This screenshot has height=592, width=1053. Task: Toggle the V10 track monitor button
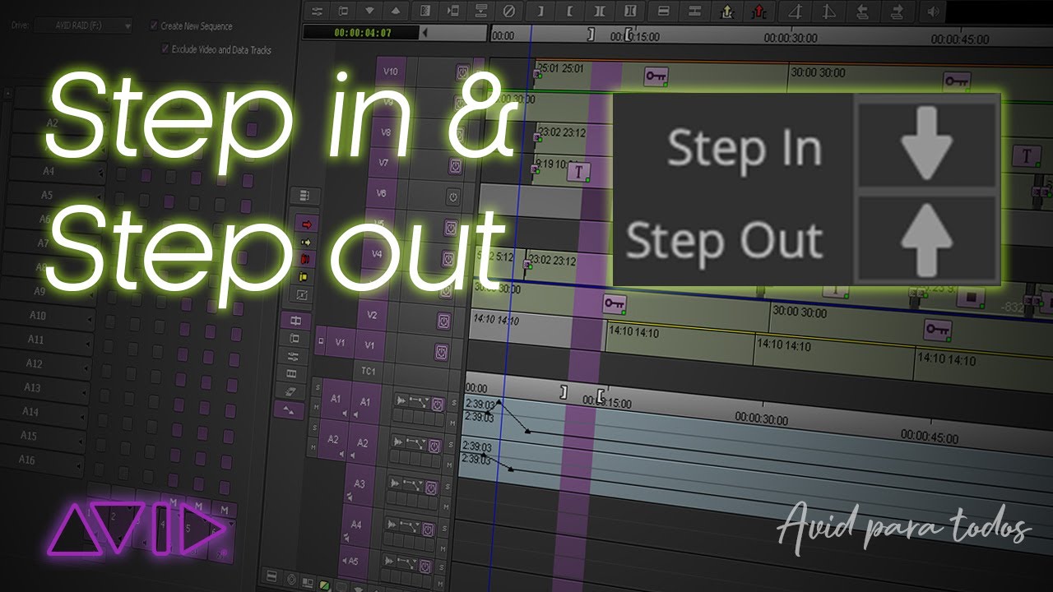(x=462, y=72)
